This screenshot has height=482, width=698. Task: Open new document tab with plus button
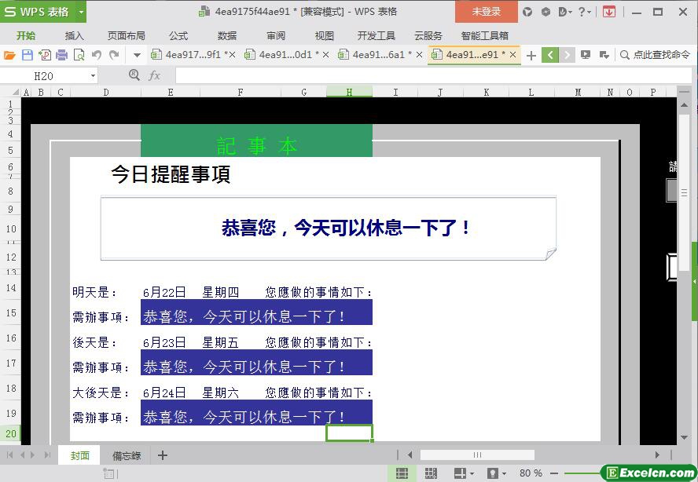tap(531, 55)
